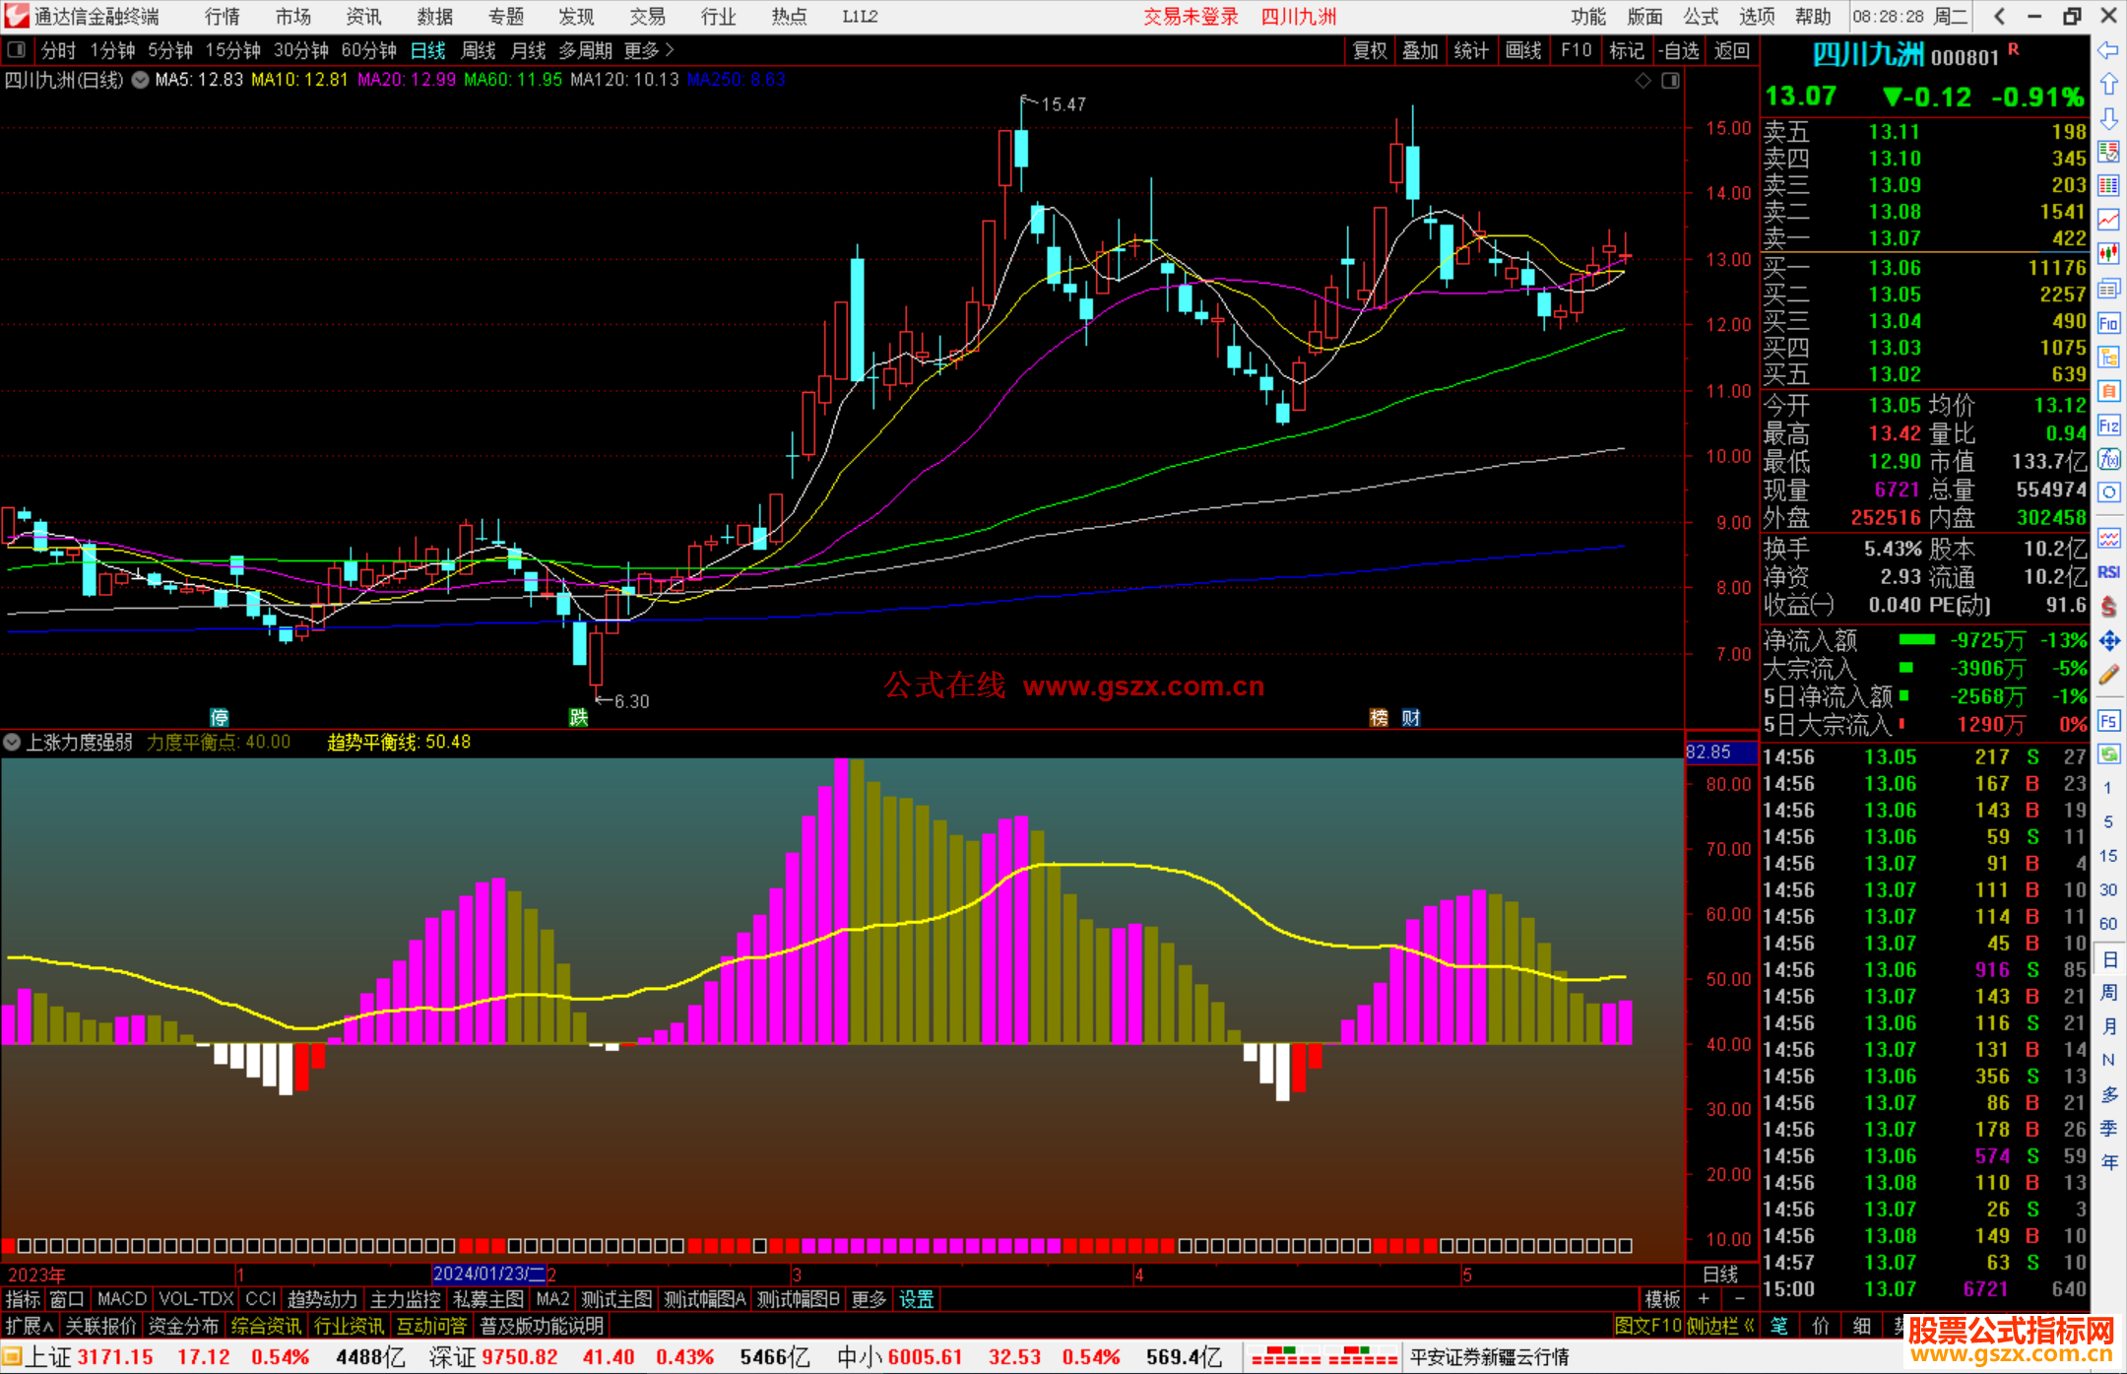This screenshot has width=2127, height=1374.
Task: Click the 复权 button
Action: [1369, 50]
